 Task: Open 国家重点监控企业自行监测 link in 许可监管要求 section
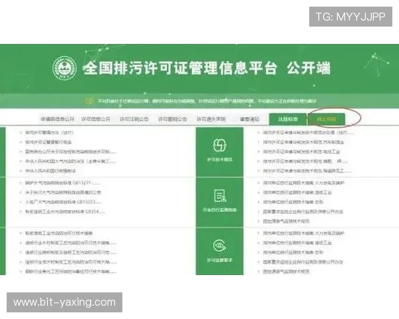(x=303, y=262)
